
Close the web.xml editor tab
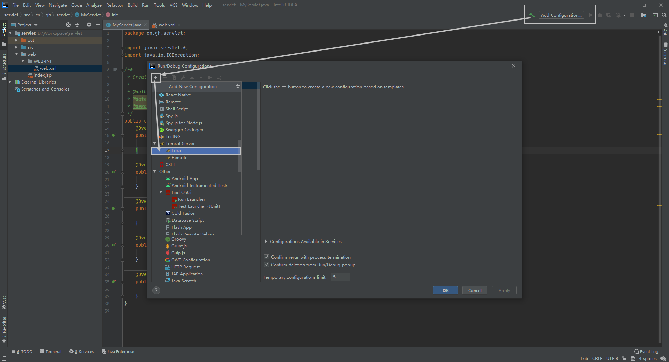pos(179,25)
